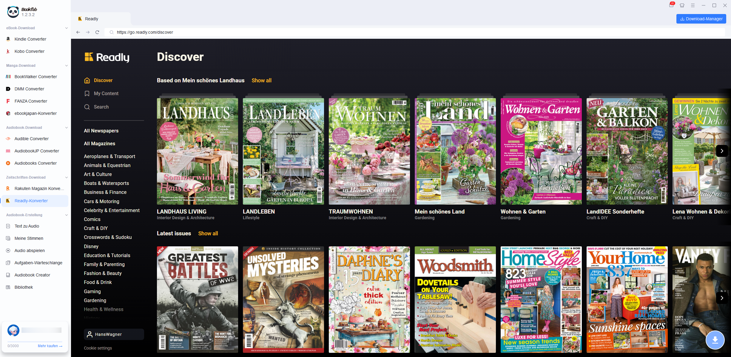Go to My Content
This screenshot has height=357, width=731.
pos(101,93)
